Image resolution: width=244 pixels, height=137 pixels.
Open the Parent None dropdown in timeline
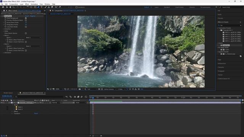coord(81,103)
